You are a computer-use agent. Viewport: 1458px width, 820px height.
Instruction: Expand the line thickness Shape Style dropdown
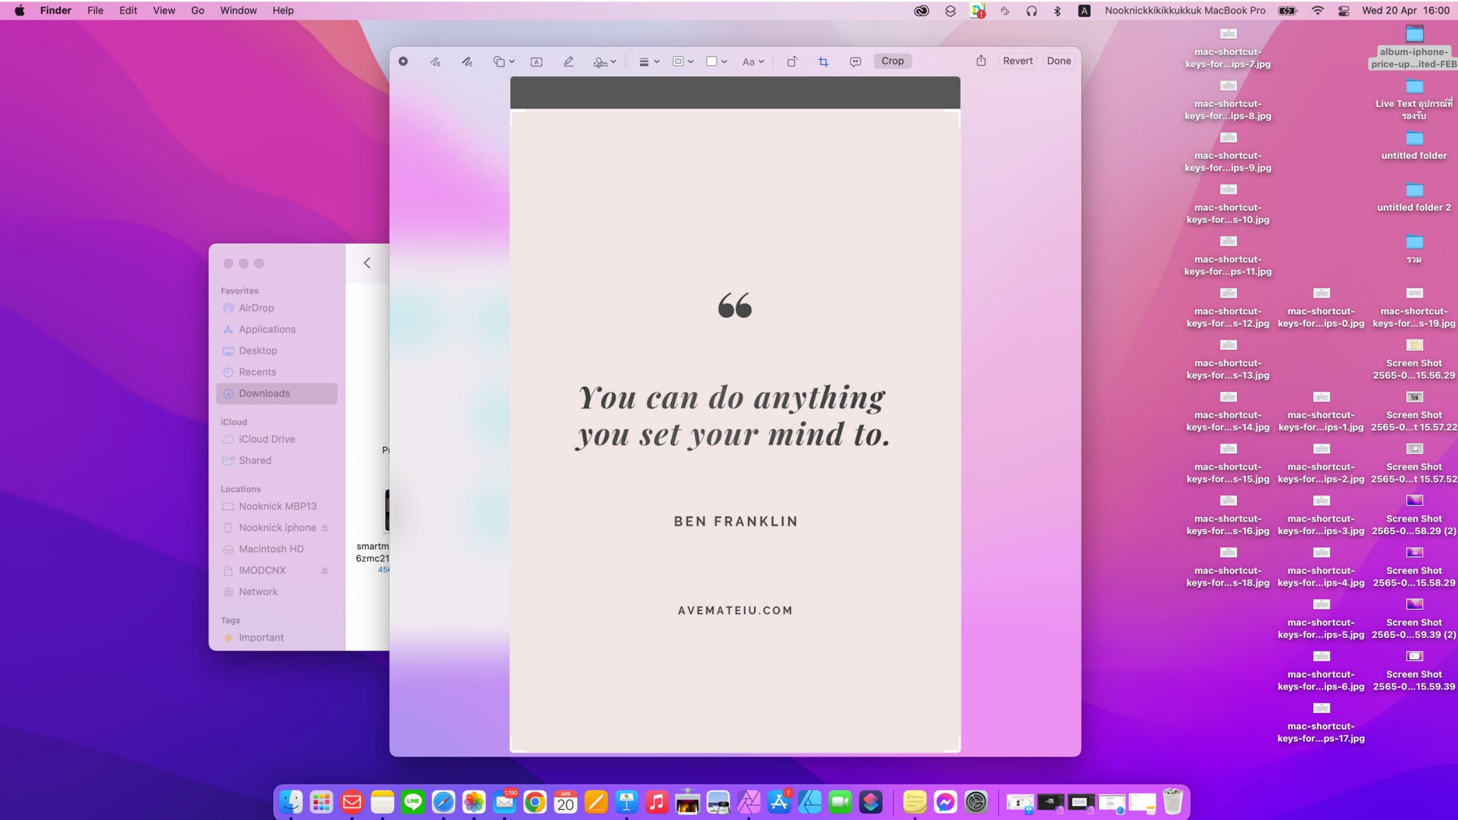pyautogui.click(x=649, y=61)
